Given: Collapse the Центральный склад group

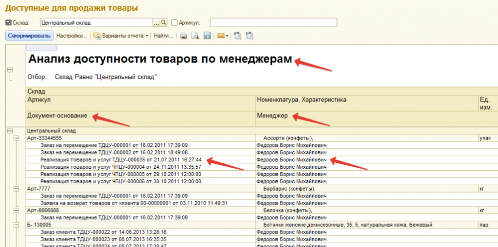Looking at the screenshot, I should tap(9, 131).
